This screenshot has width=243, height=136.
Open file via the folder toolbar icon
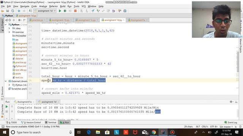[3, 11]
